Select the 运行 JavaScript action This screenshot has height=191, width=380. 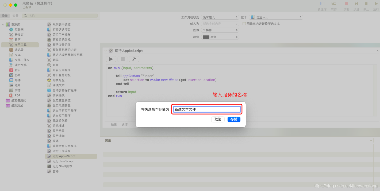[x=63, y=161]
